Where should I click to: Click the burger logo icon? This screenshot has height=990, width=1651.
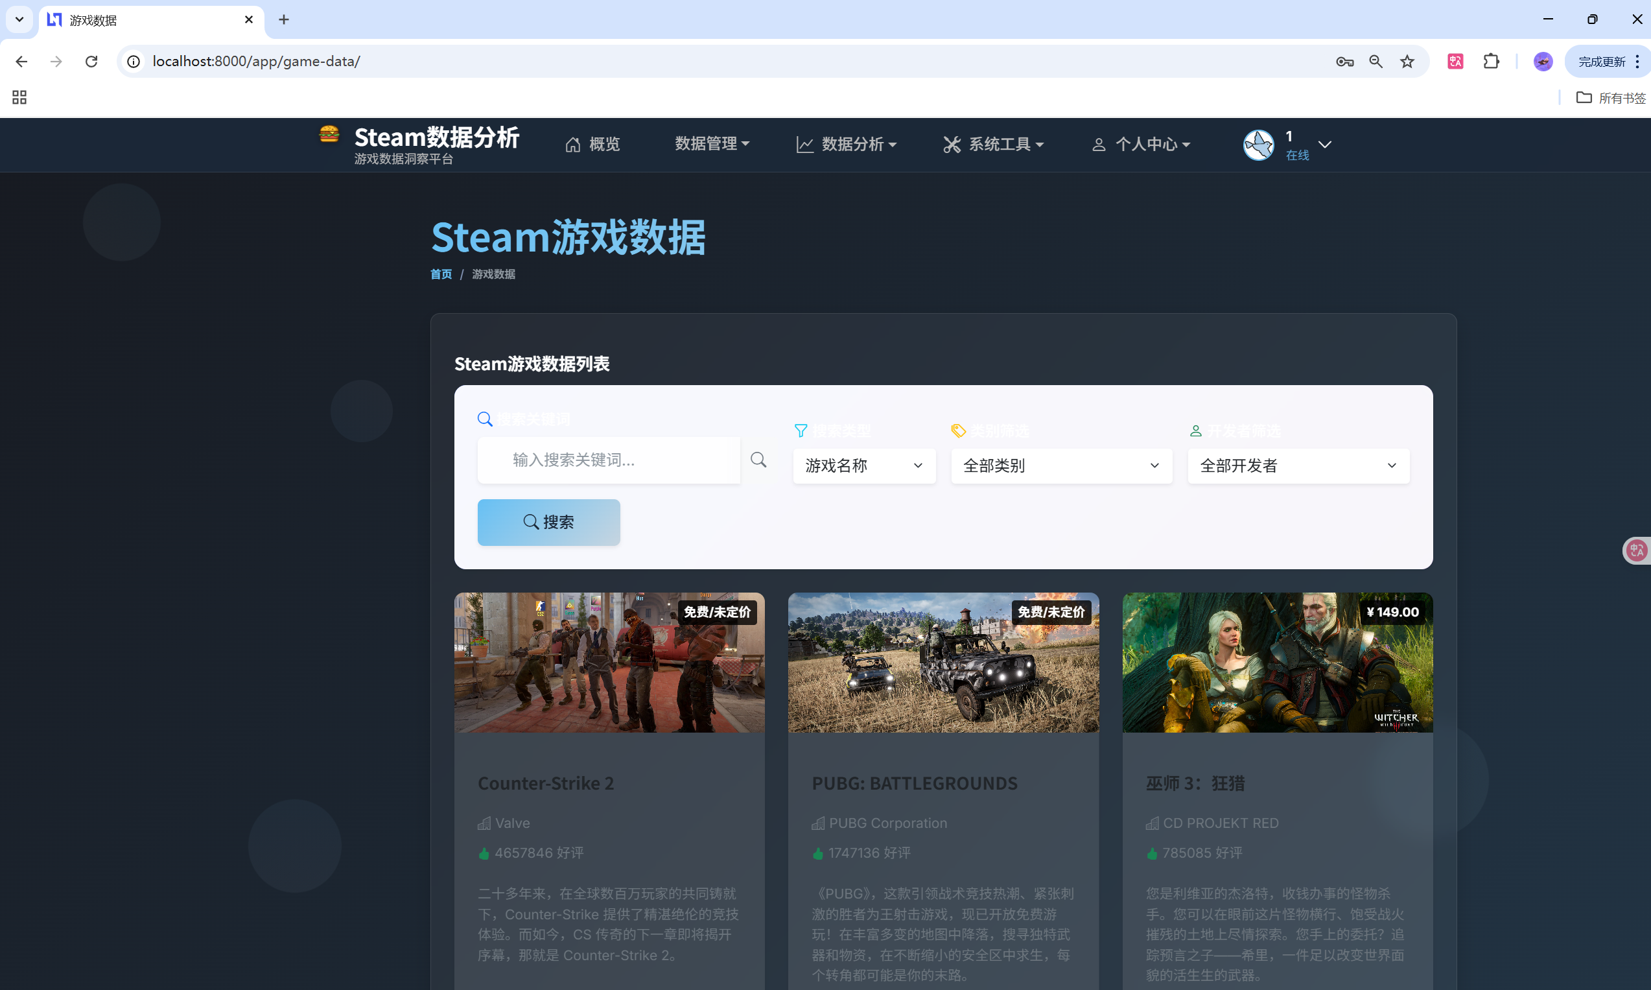click(329, 134)
